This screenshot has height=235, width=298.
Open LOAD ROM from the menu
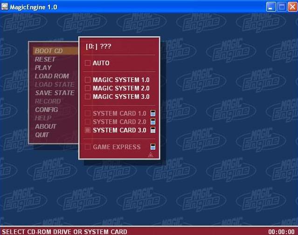pos(52,76)
